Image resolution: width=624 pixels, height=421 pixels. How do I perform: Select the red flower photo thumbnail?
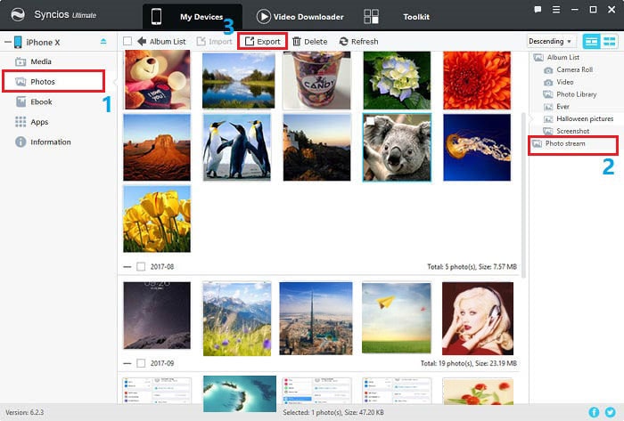tap(477, 79)
